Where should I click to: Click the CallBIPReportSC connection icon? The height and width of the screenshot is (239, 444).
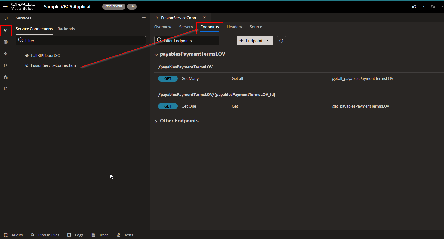click(x=27, y=55)
